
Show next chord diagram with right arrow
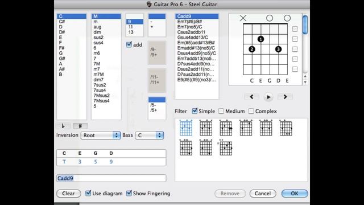pyautogui.click(x=285, y=97)
